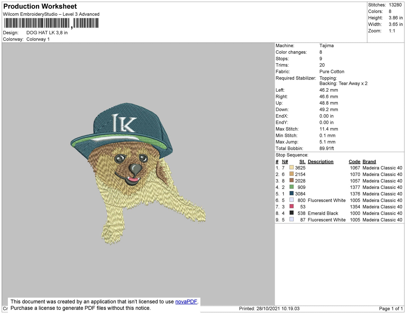This screenshot has height=314, width=406.
Task: Click the Stop Sequence label
Action: pos(292,155)
